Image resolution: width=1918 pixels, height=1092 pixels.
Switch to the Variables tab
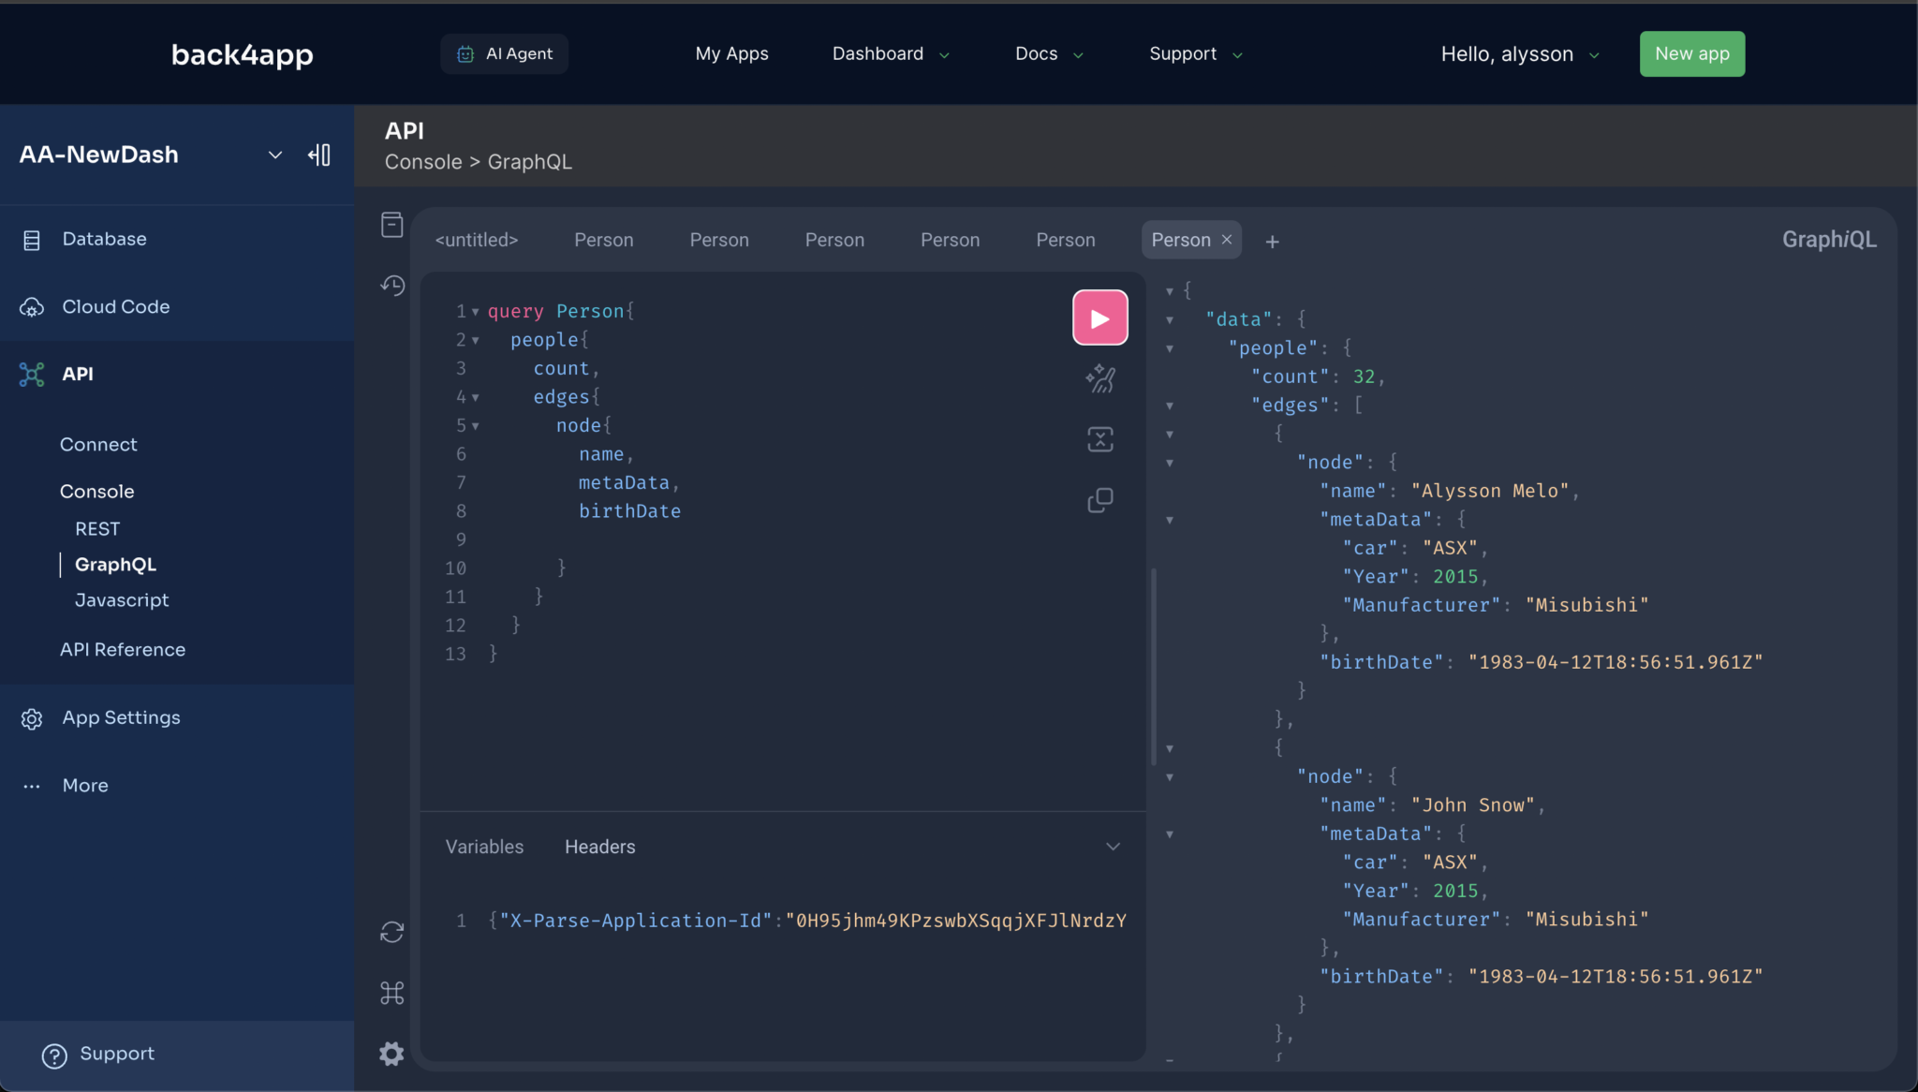point(483,846)
